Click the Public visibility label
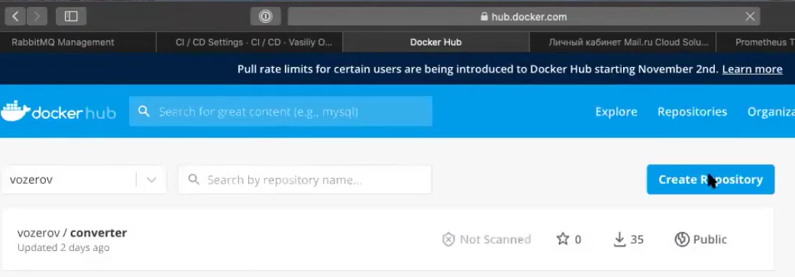Viewport: 795px width, 277px height. pos(709,240)
